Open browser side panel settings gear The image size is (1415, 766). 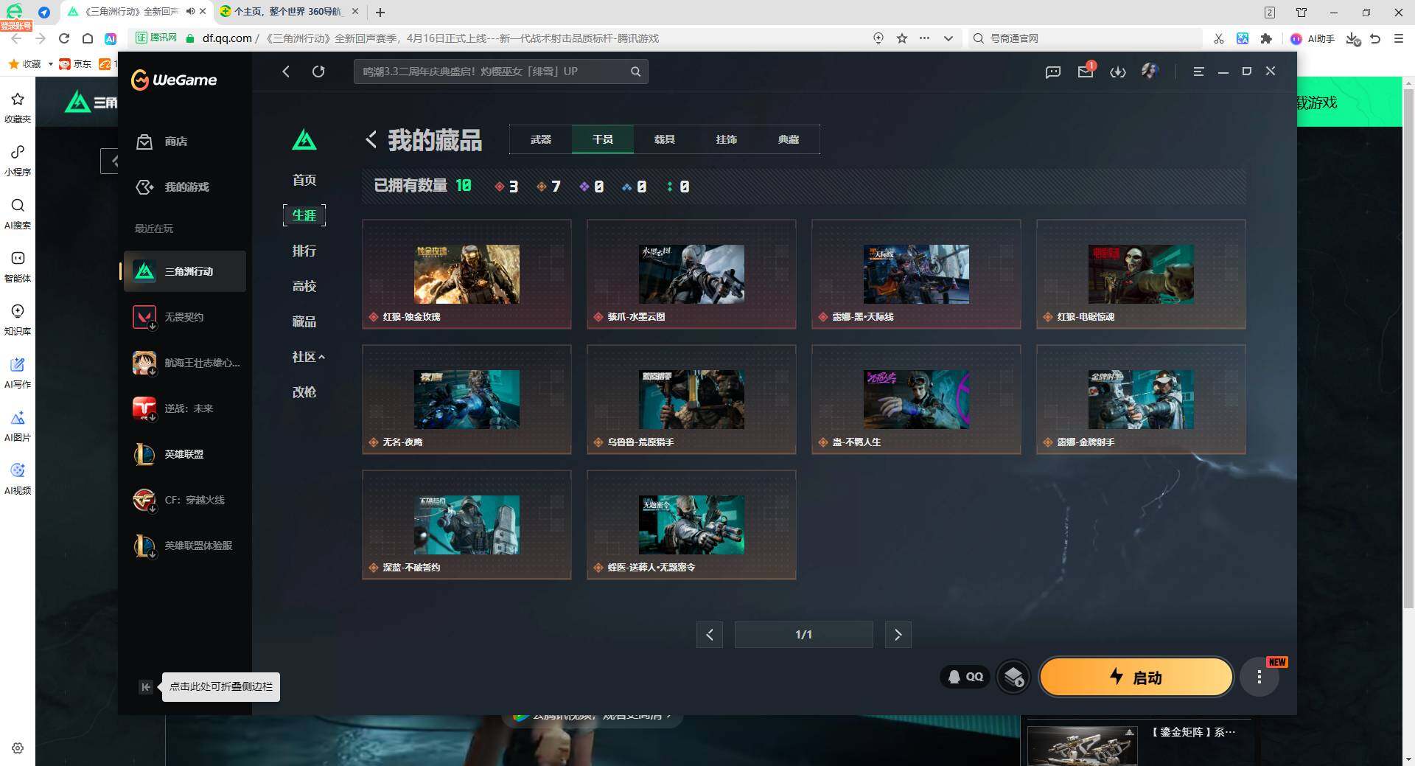(18, 748)
